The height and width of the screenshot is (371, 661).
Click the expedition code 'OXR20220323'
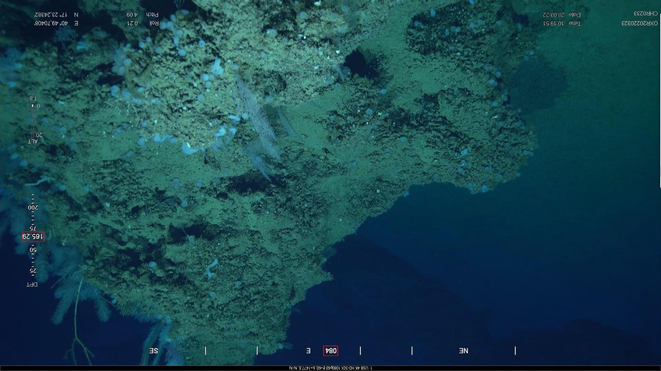click(x=639, y=23)
